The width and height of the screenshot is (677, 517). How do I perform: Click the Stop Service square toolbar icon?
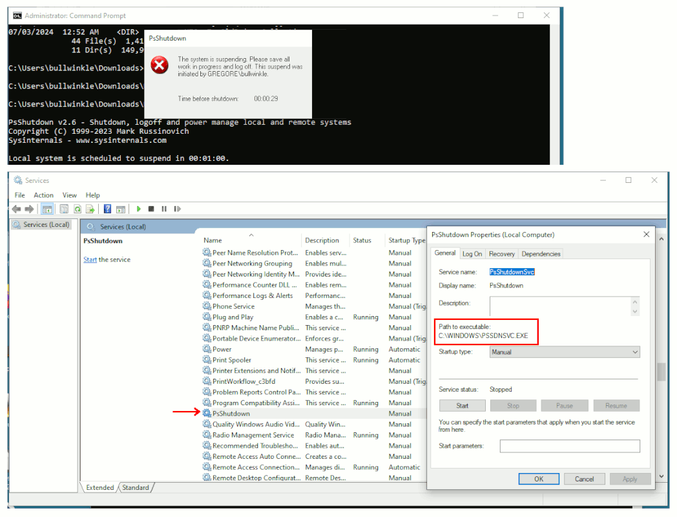(x=151, y=209)
